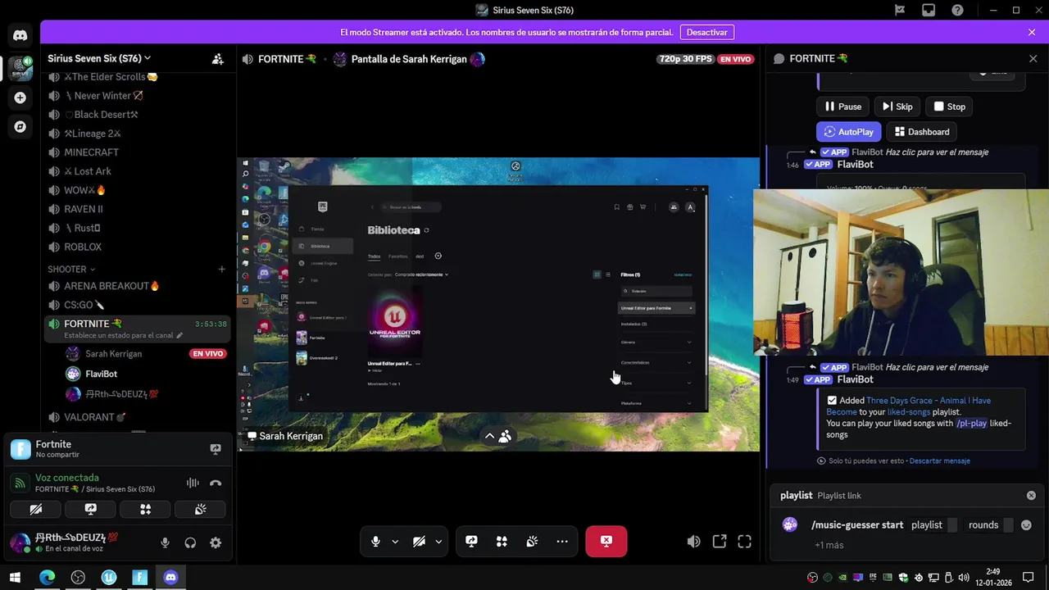Click the stream volume speaker icon
Viewport: 1049px width, 590px height.
(x=693, y=541)
